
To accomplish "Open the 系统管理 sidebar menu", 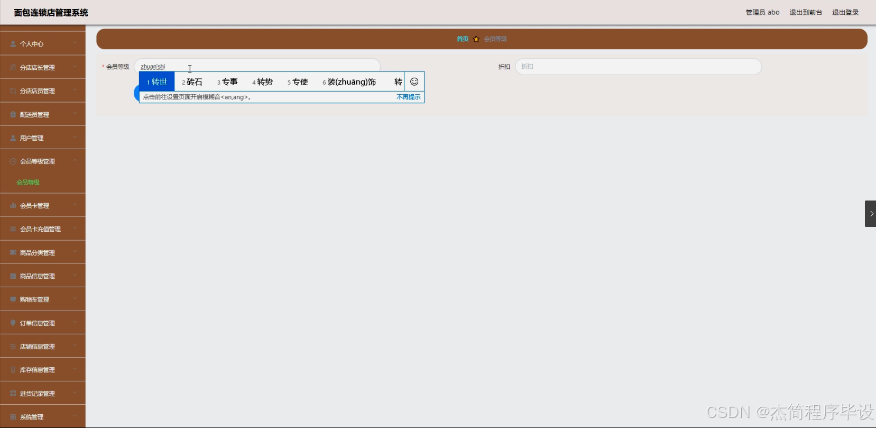I will [43, 417].
